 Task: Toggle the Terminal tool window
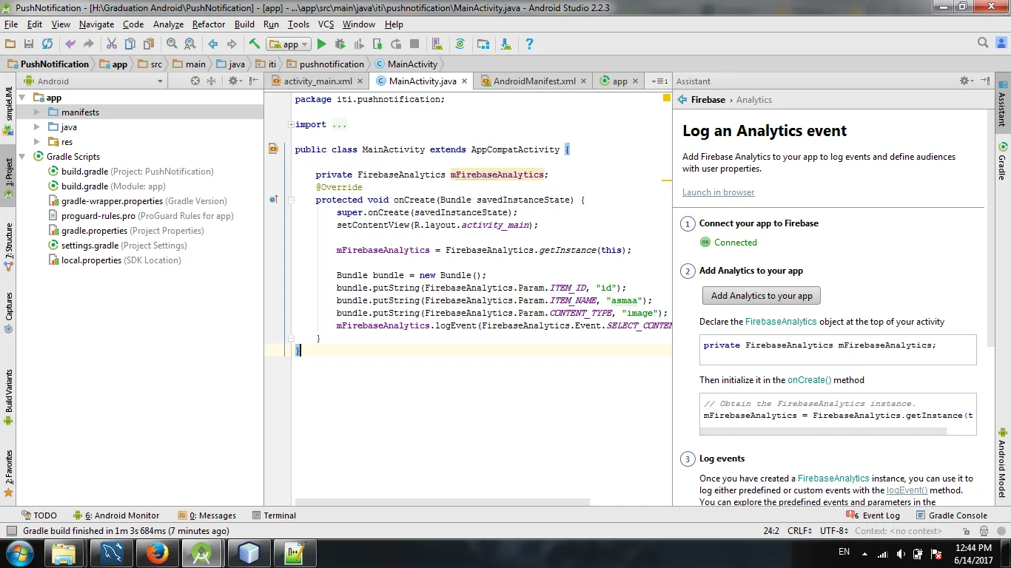[x=274, y=515]
